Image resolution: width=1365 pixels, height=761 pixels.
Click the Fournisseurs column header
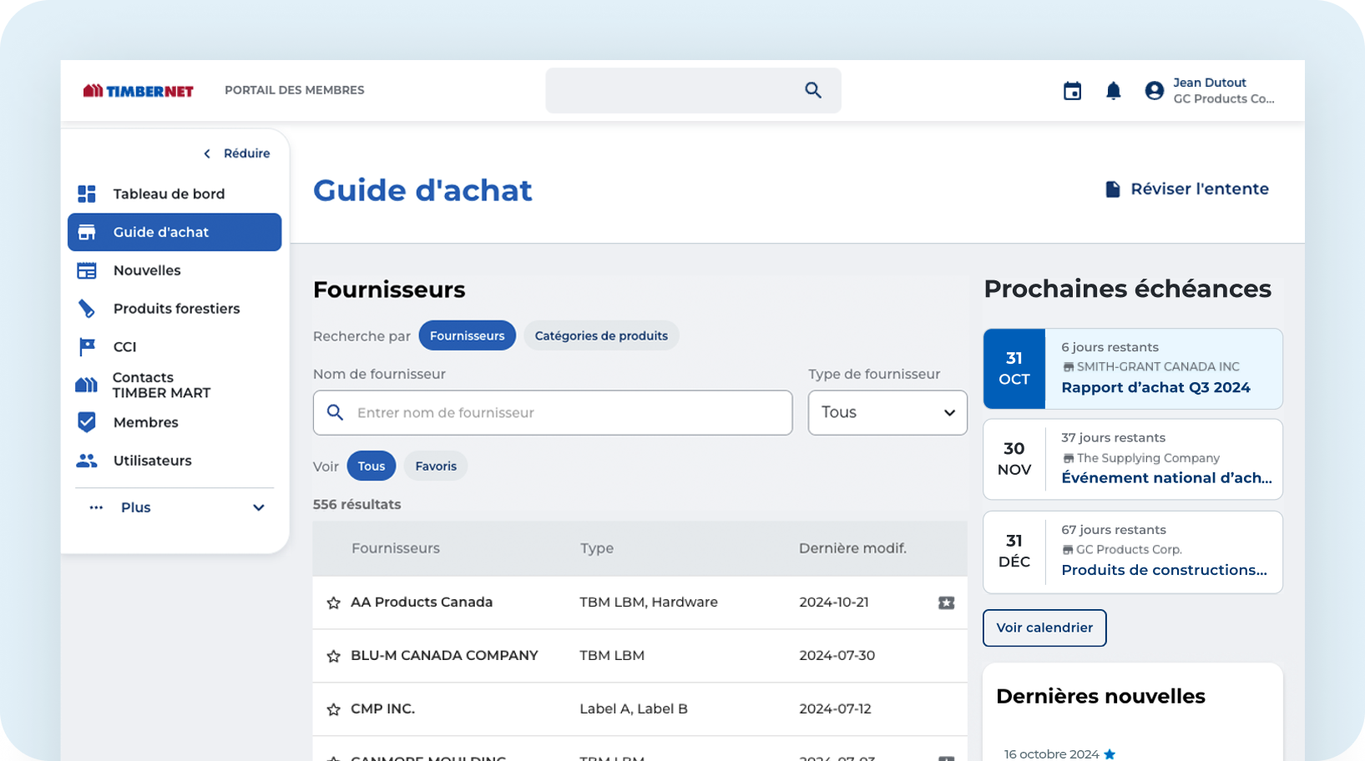396,548
